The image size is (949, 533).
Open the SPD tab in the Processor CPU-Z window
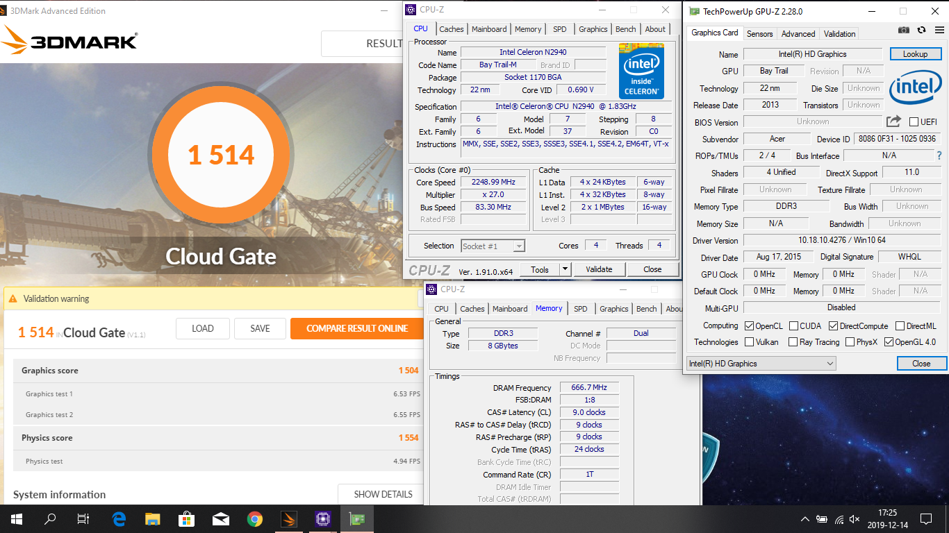pos(559,29)
